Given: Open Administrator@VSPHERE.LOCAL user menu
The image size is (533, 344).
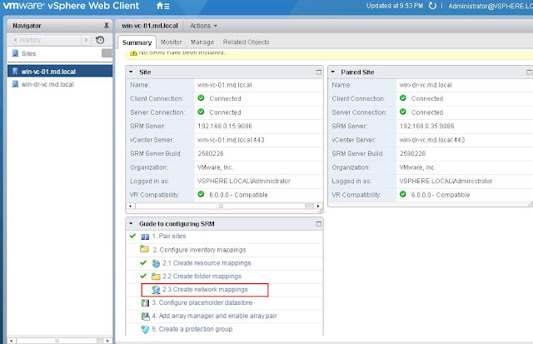Looking at the screenshot, I should pos(491,6).
